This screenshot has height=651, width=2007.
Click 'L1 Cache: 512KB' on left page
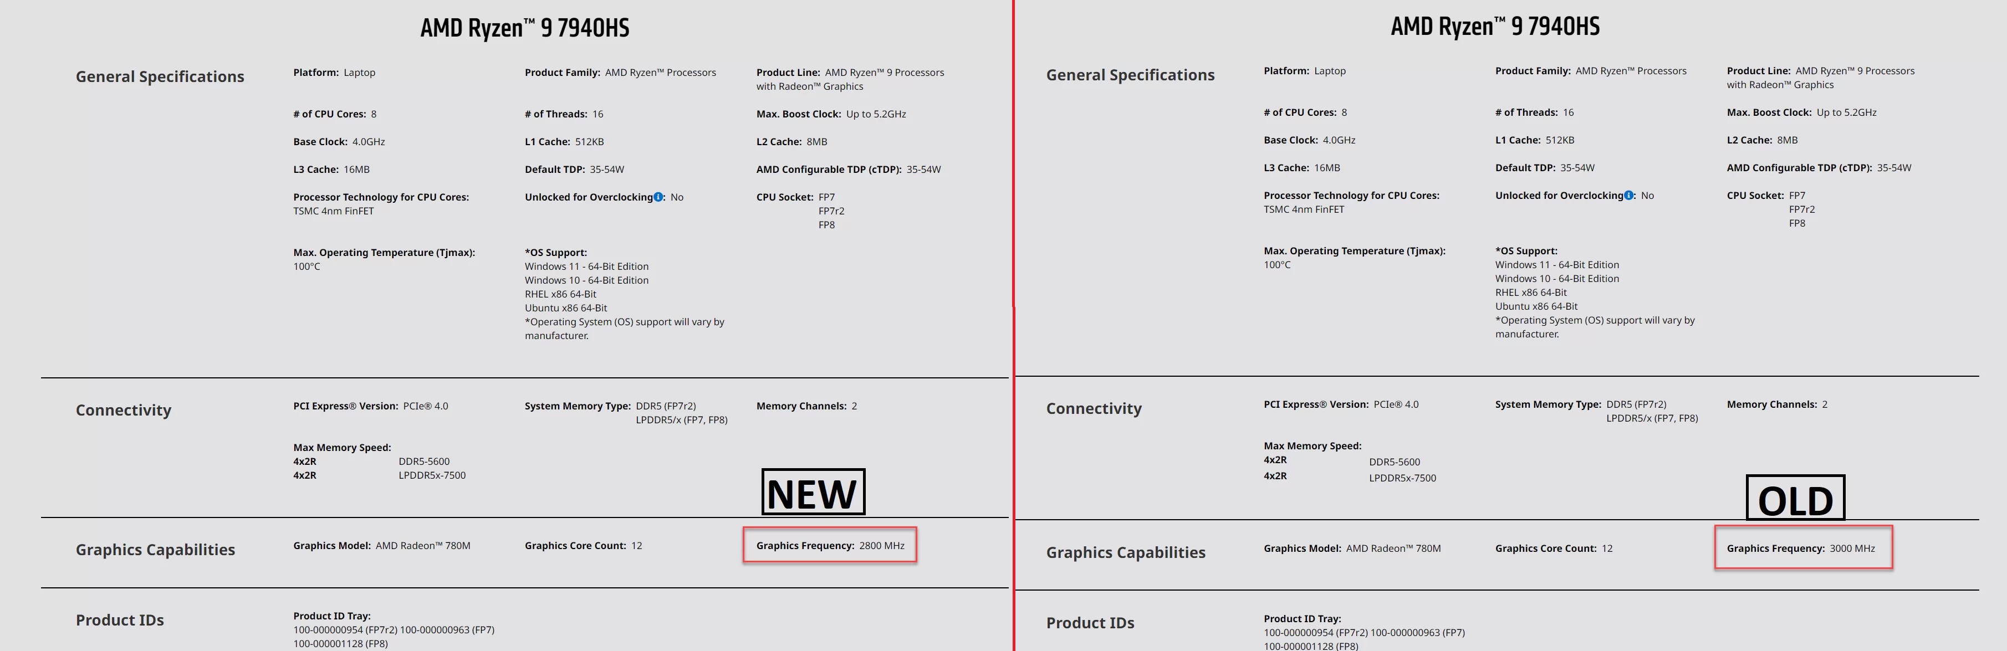coord(564,142)
